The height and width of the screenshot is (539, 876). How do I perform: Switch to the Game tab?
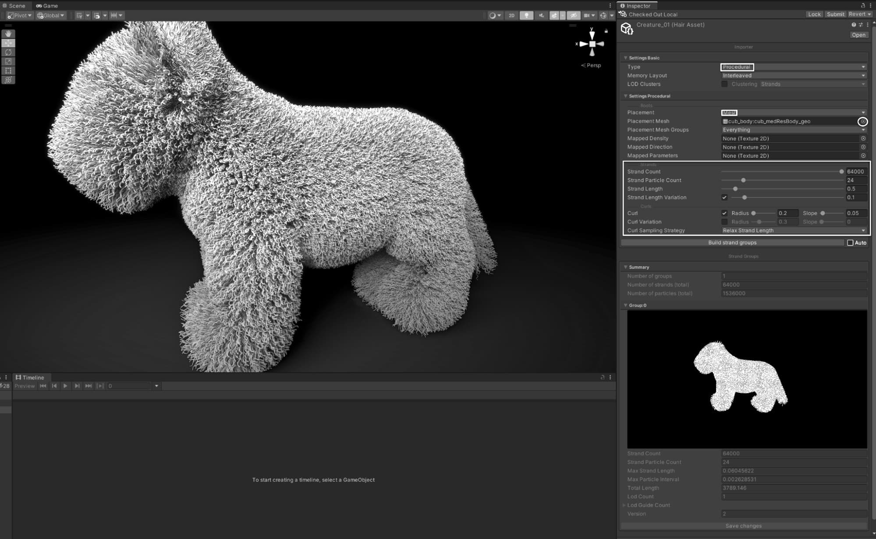tap(47, 6)
